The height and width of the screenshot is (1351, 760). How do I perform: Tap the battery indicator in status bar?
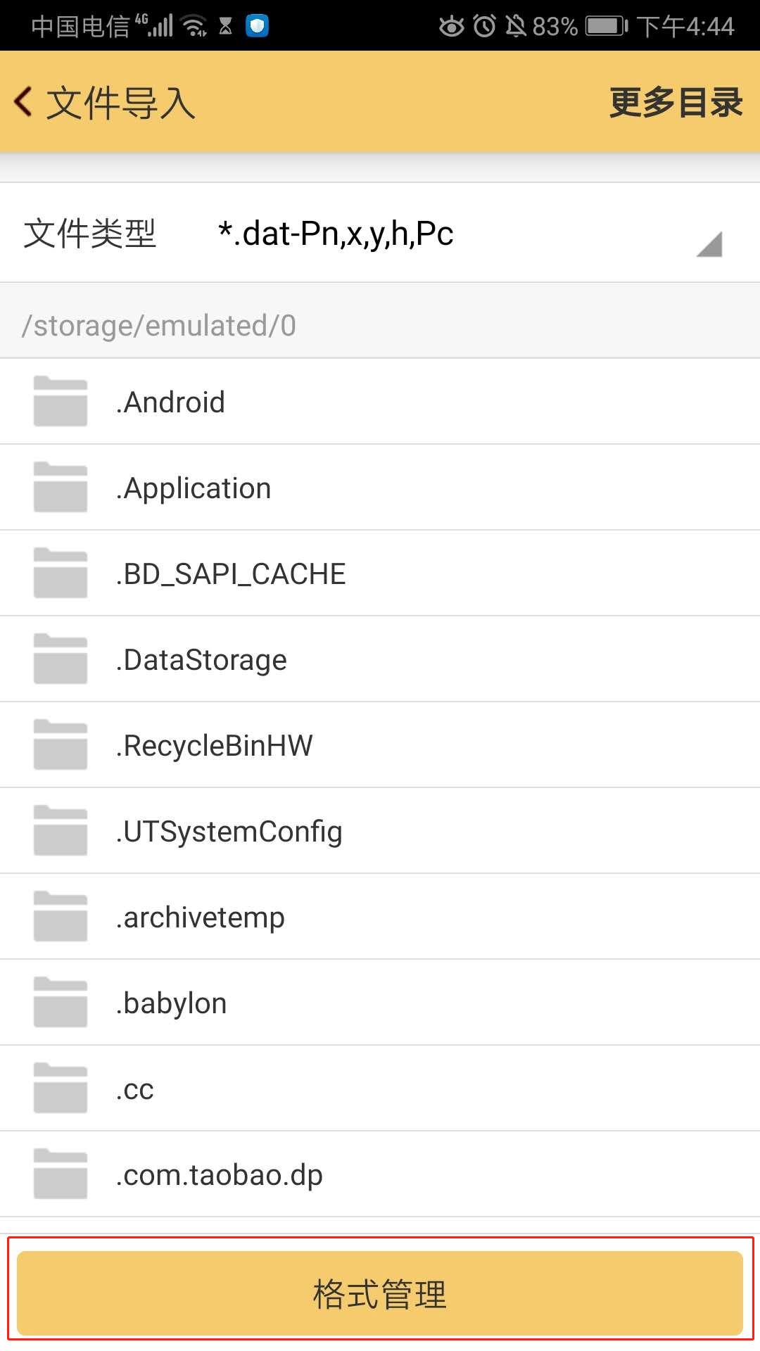tap(606, 27)
